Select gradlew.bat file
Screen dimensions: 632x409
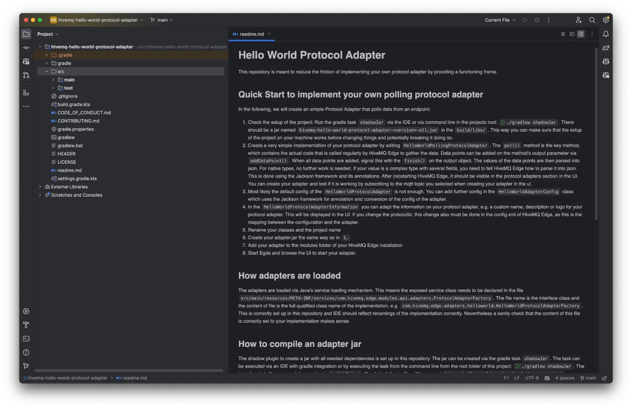point(70,145)
